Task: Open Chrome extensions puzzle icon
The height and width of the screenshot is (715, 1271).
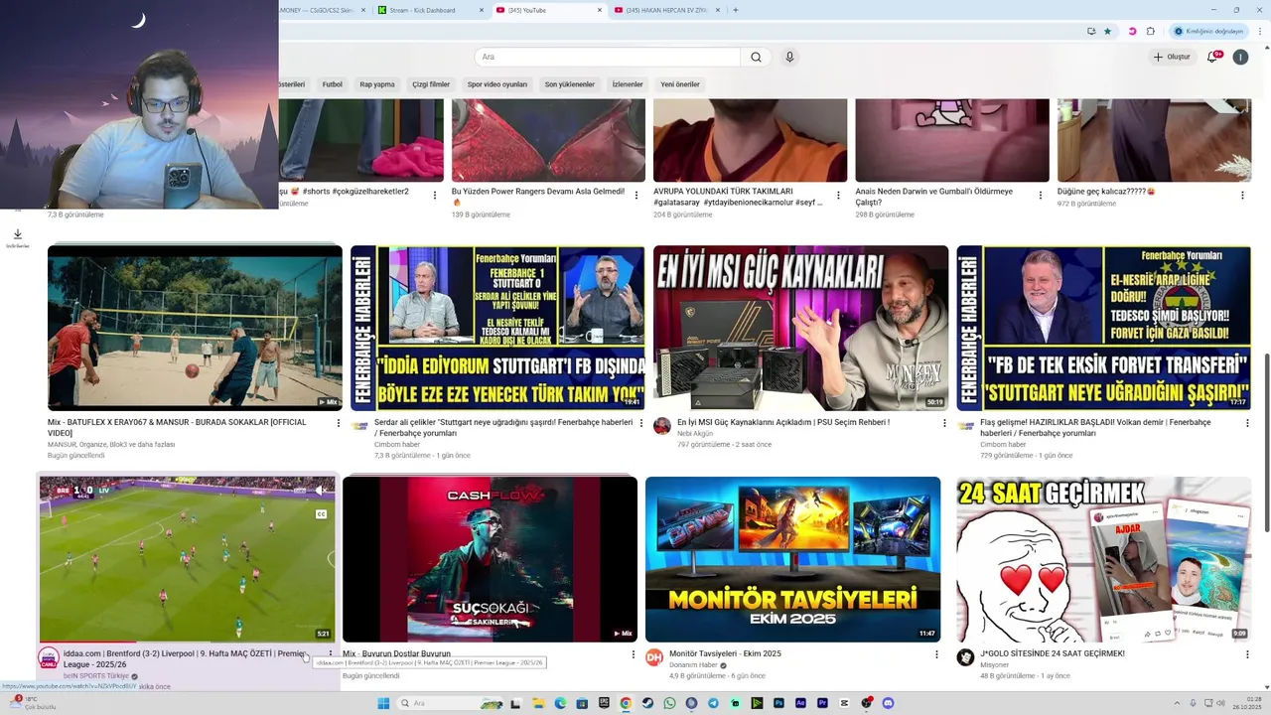Action: (x=1151, y=31)
